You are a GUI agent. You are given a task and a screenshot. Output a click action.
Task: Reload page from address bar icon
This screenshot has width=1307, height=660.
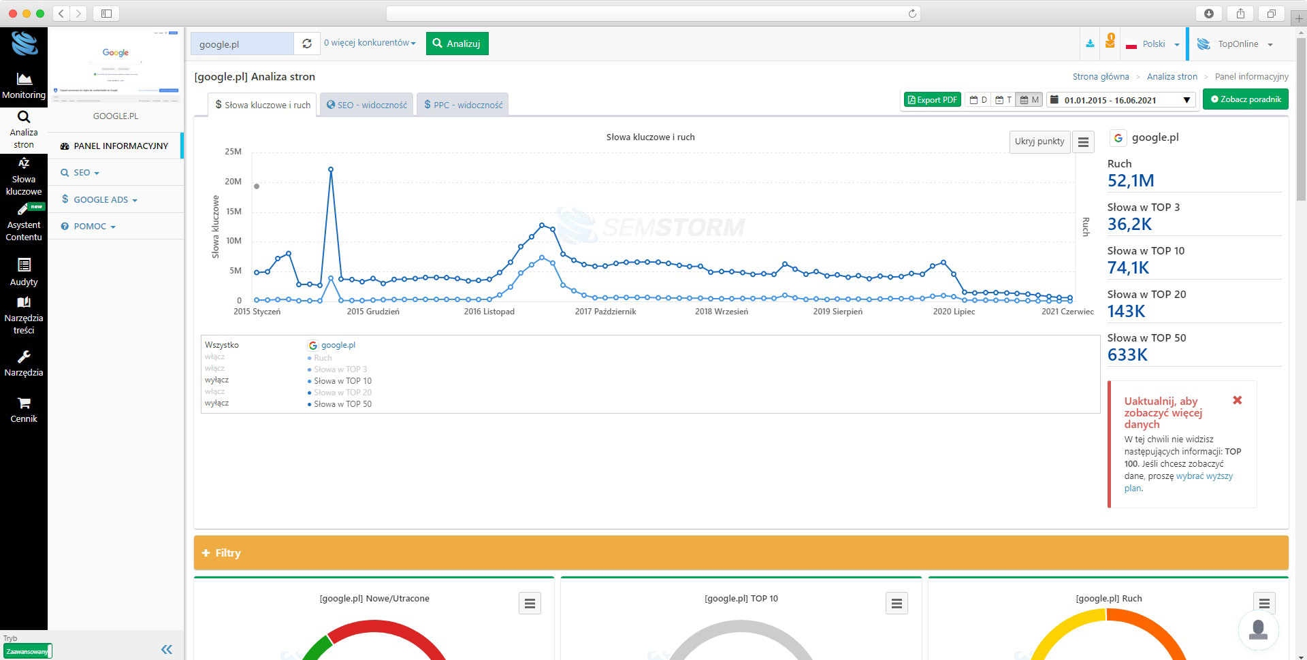(x=912, y=14)
